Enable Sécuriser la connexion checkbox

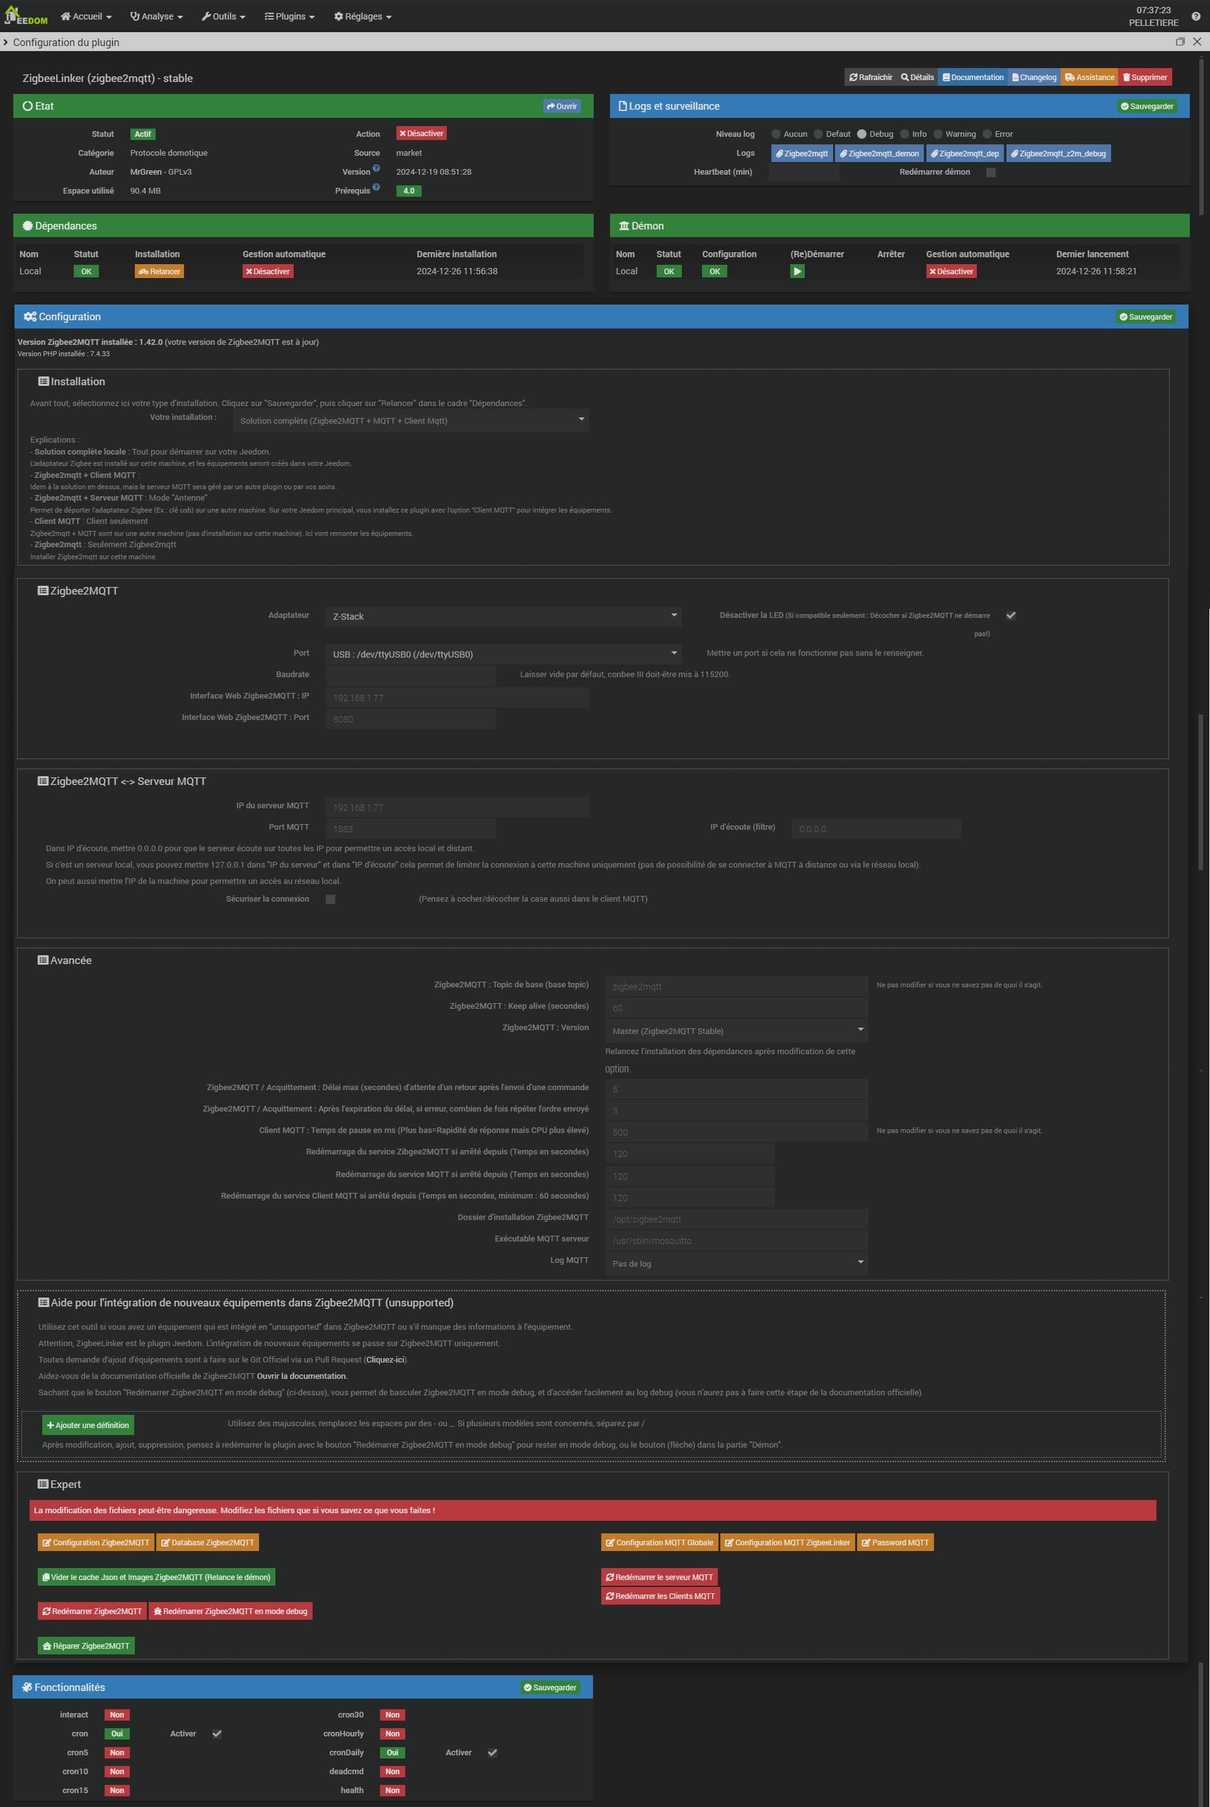coord(330,899)
